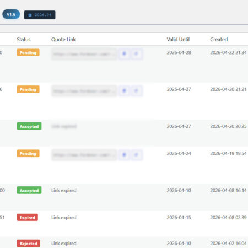Click the V1.6 version badge
Image resolution: width=248 pixels, height=248 pixels.
click(11, 14)
